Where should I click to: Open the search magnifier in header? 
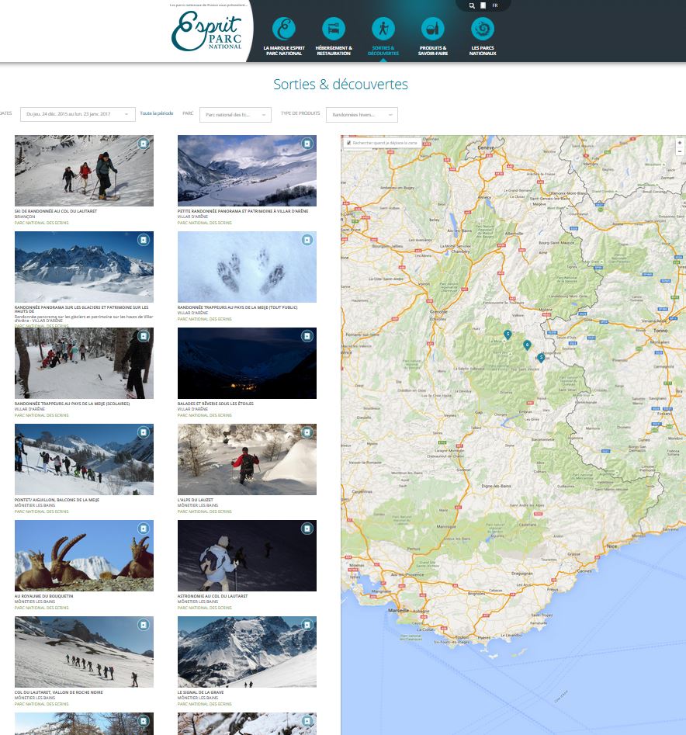tap(472, 5)
